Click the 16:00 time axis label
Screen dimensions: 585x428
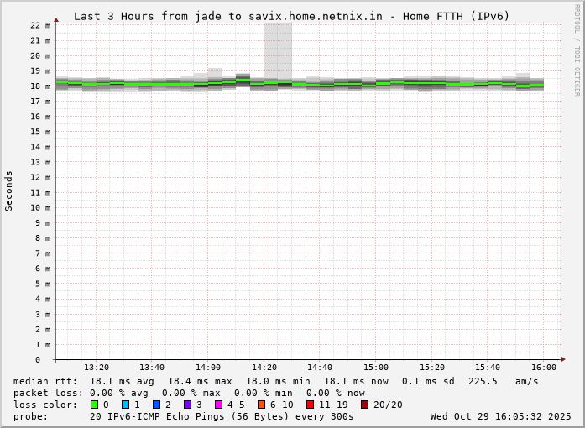tap(544, 368)
